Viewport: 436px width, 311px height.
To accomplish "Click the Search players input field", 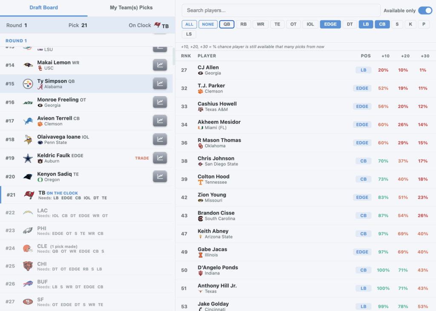I will [x=281, y=11].
